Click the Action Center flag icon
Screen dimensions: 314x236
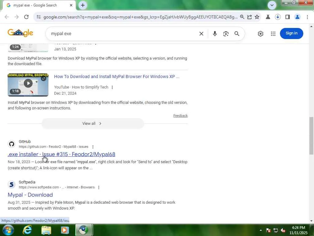click(268, 230)
